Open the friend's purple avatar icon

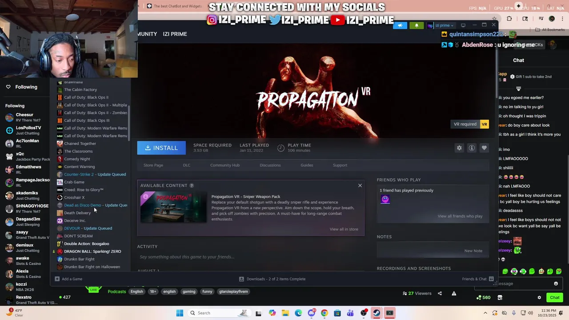click(x=385, y=200)
